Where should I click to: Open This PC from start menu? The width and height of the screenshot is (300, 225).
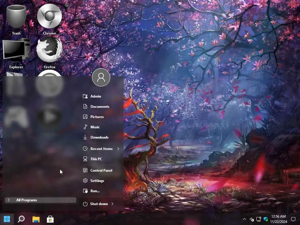(x=101, y=159)
